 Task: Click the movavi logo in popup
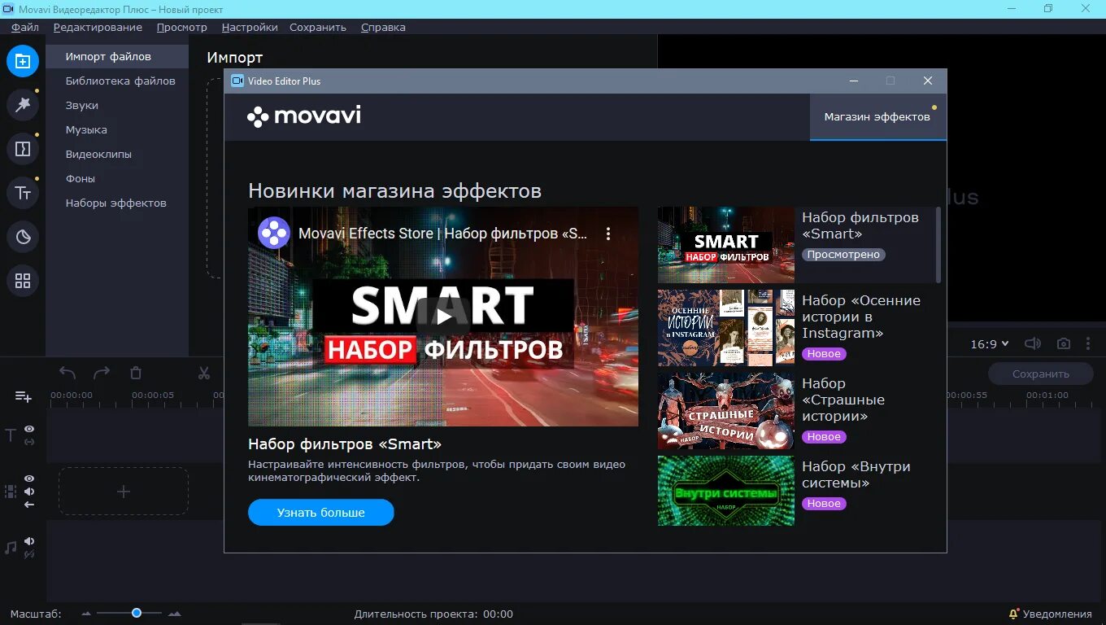click(304, 116)
